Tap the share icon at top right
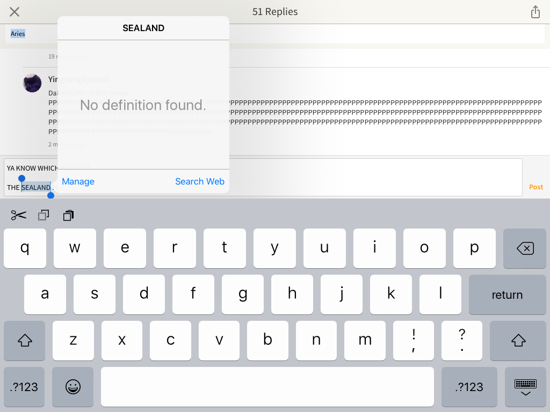 535,12
